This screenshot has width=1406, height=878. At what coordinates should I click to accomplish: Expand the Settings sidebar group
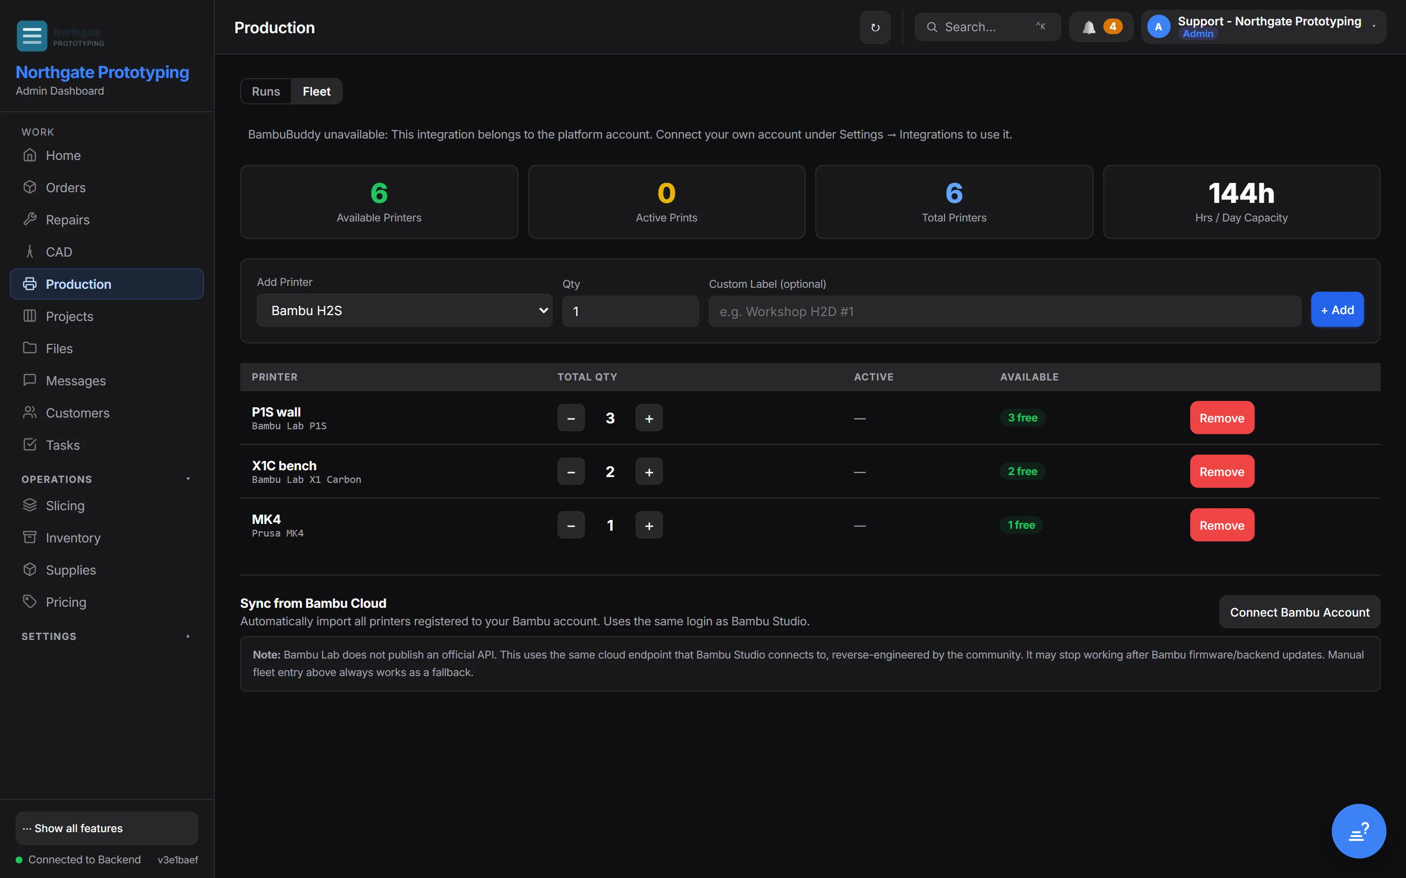[x=107, y=637]
